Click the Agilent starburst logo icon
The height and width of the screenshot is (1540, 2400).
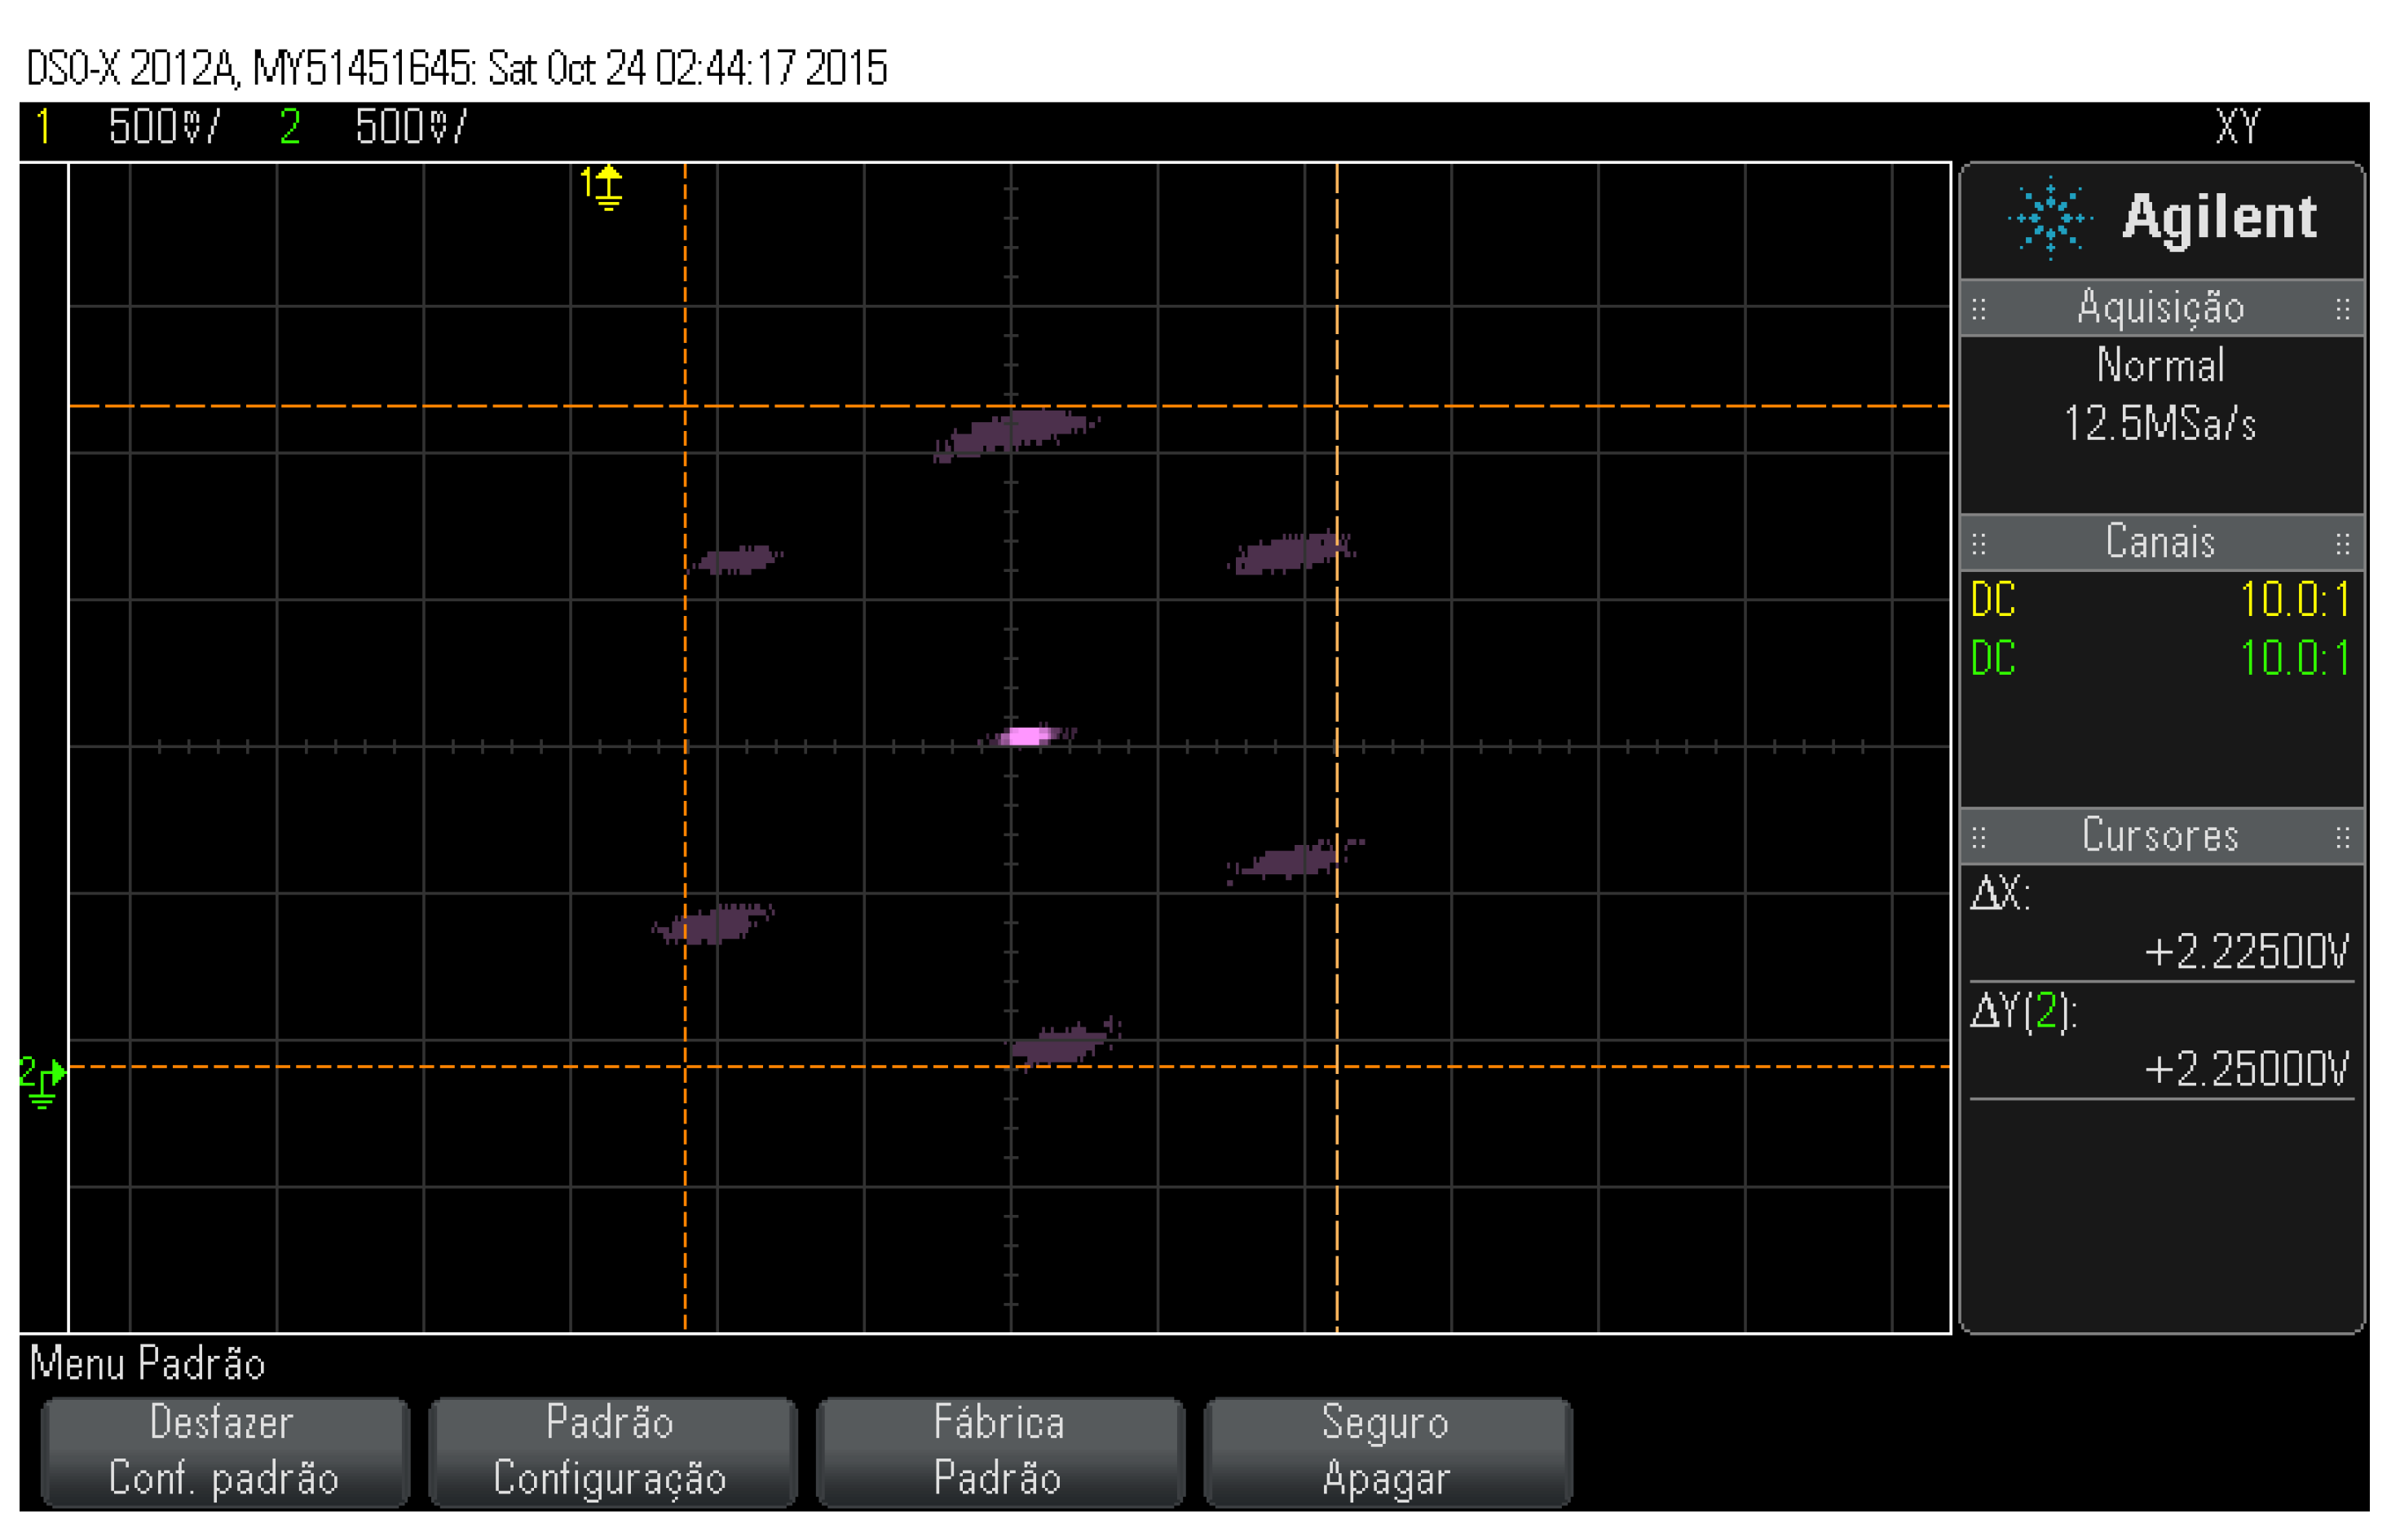coord(2051,218)
